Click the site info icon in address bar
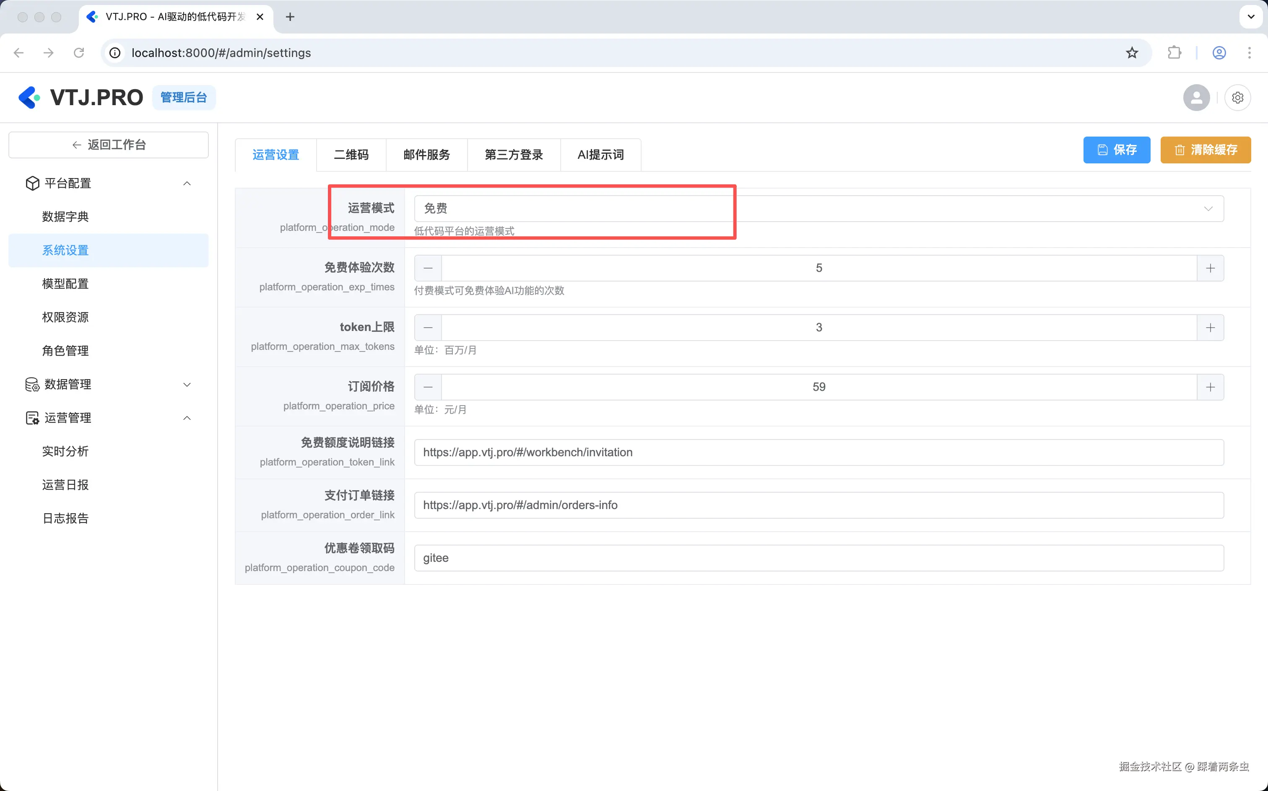The width and height of the screenshot is (1268, 791). pos(114,53)
